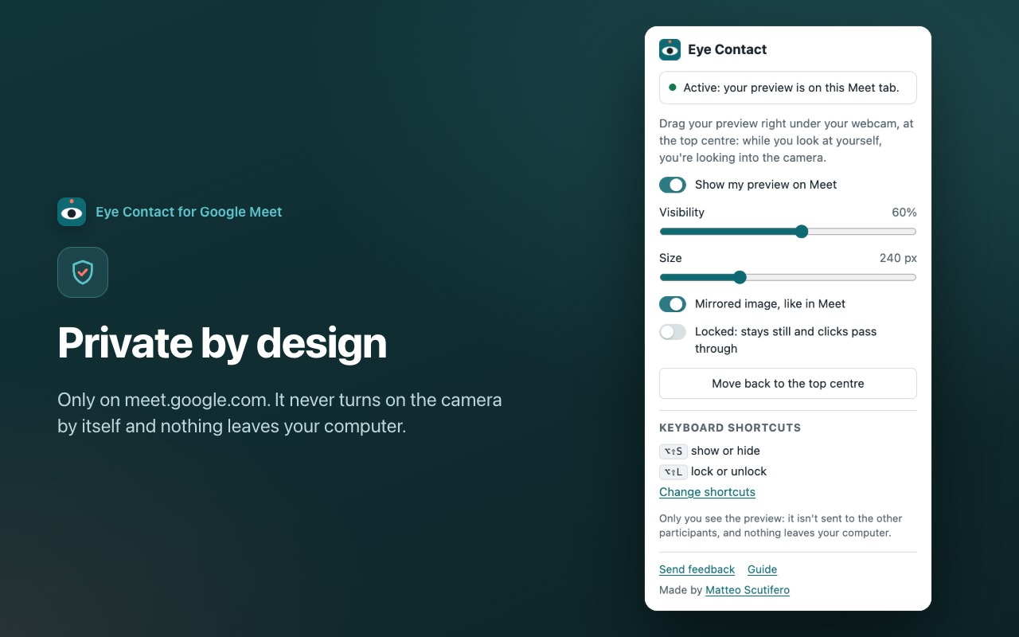1019x637 pixels.
Task: Click the Private by design heading
Action: pyautogui.click(x=222, y=343)
